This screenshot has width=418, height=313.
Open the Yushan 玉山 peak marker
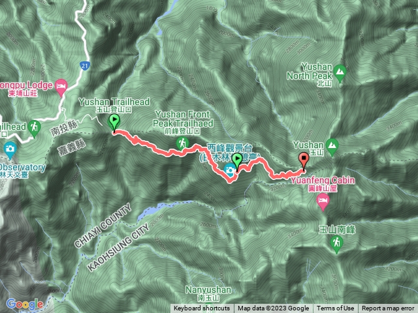pyautogui.click(x=332, y=147)
